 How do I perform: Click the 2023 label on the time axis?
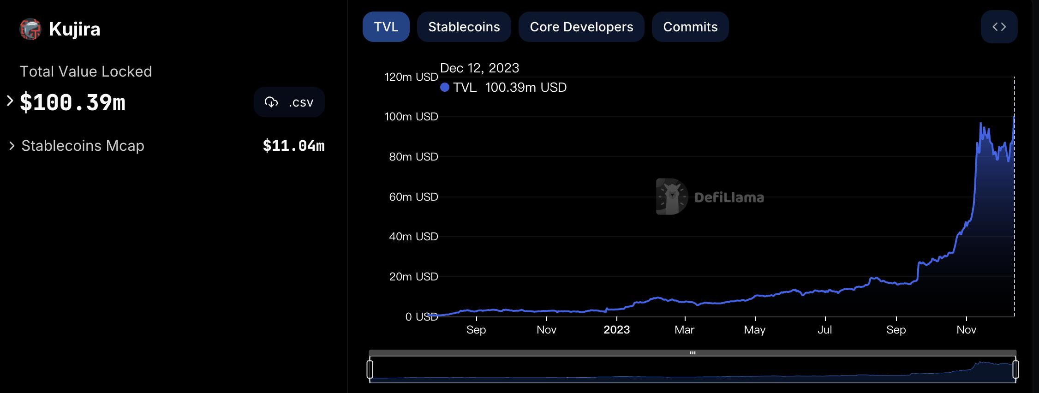click(616, 330)
